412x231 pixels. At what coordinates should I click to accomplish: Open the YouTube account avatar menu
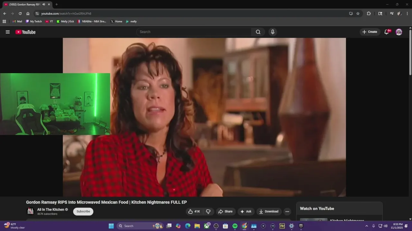tap(399, 32)
